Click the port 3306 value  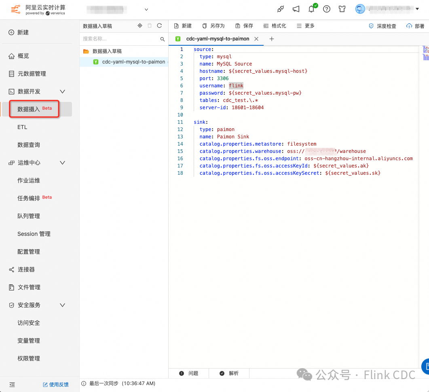pos(223,78)
